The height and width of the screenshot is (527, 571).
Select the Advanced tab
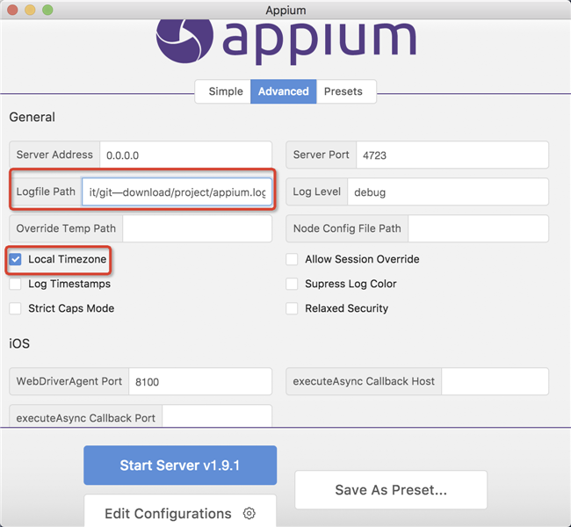(284, 91)
